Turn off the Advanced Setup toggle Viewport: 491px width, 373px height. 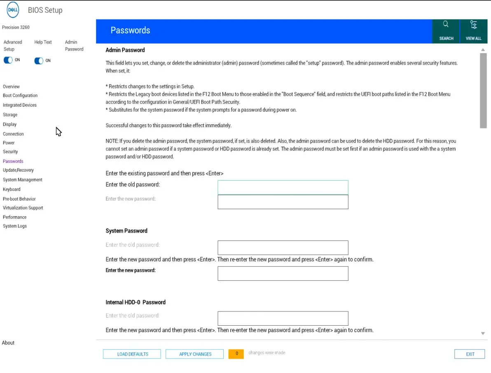click(8, 60)
